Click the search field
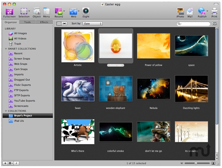The image size is (222, 168). click(x=193, y=24)
